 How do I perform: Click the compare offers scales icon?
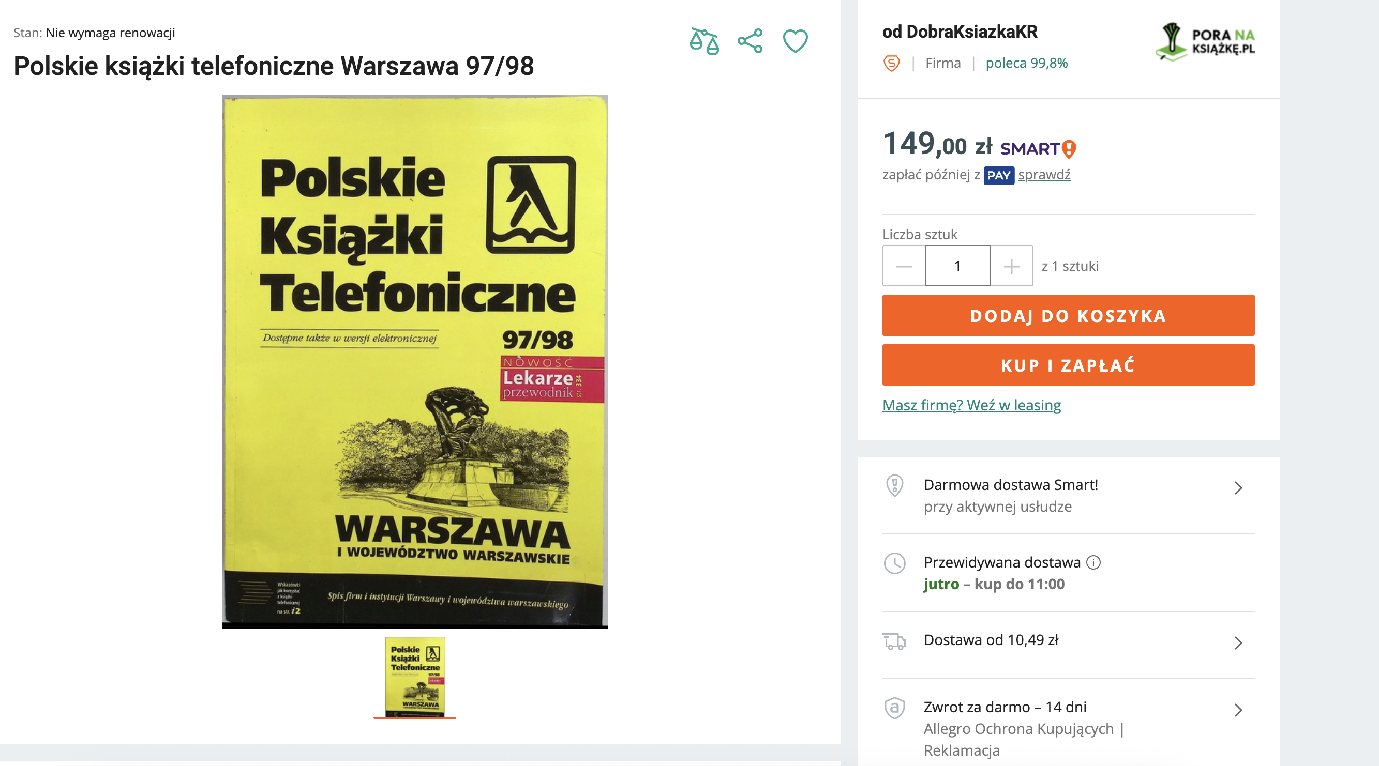point(704,41)
